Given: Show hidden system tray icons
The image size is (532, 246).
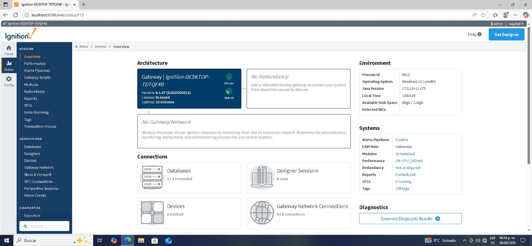Looking at the screenshot, I should 465,240.
